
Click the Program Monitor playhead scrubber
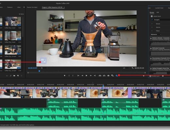click(x=39, y=71)
